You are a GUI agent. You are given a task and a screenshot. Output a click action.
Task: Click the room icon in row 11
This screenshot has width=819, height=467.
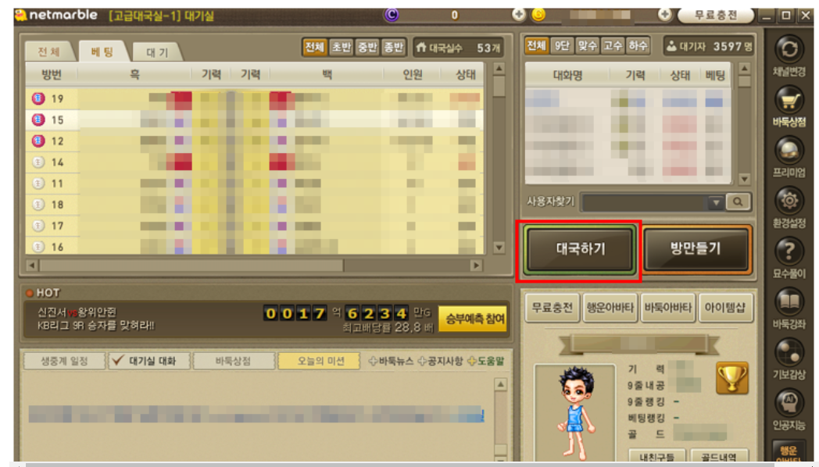click(x=38, y=184)
